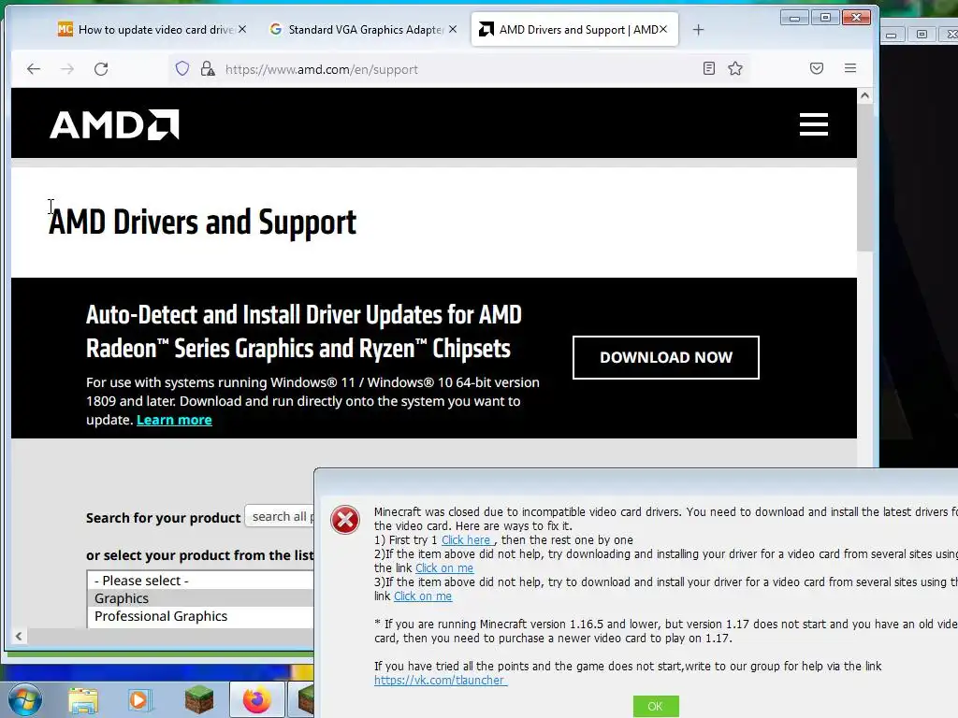Image resolution: width=958 pixels, height=718 pixels.
Task: Switch to Firefox in the taskbar
Action: (256, 699)
